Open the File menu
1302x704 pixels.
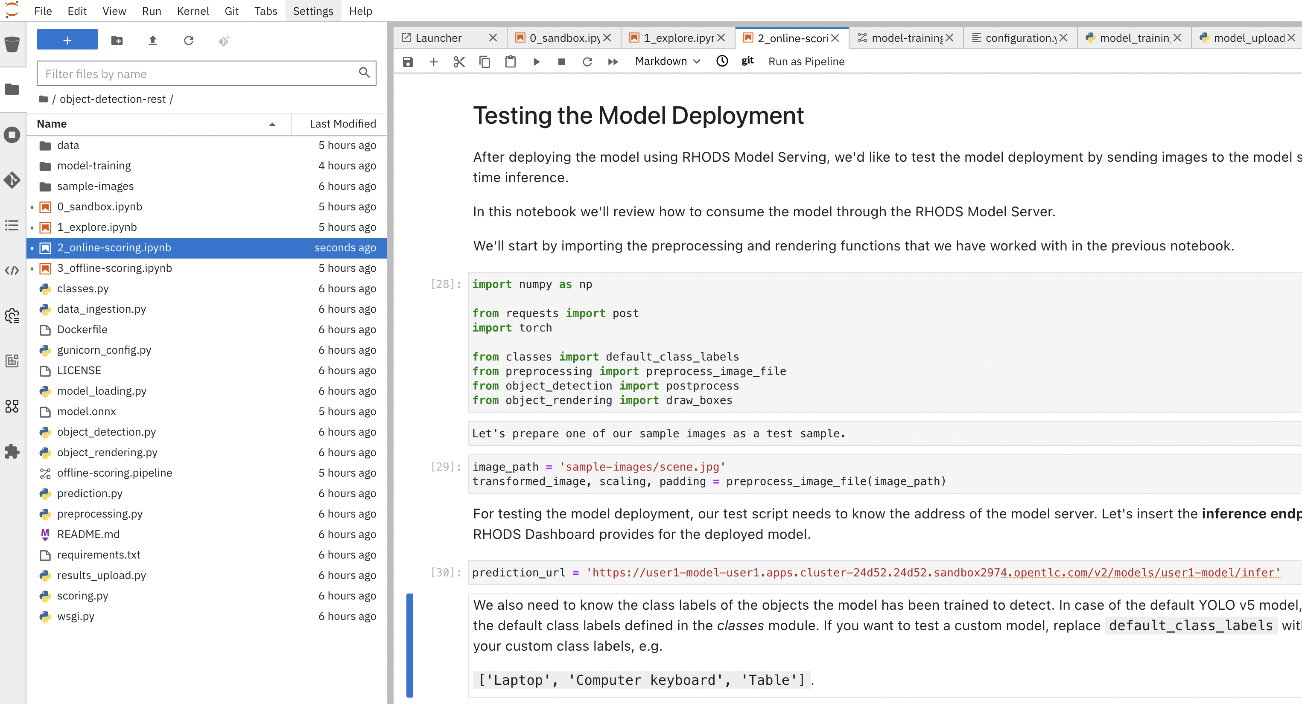pyautogui.click(x=43, y=11)
